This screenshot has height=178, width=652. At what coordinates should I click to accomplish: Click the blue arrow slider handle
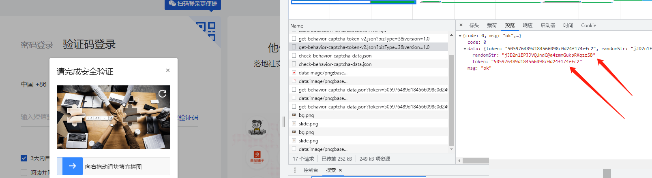tap(73, 166)
